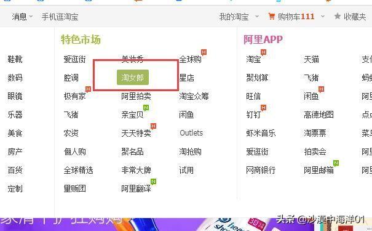Screen dimensions: 372x231
Task: Open 阿里拍卖 link
Action: click(136, 96)
